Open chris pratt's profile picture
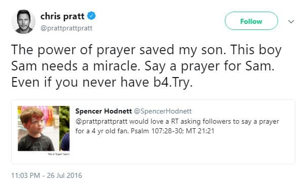The height and width of the screenshot is (185, 305). 23,22
